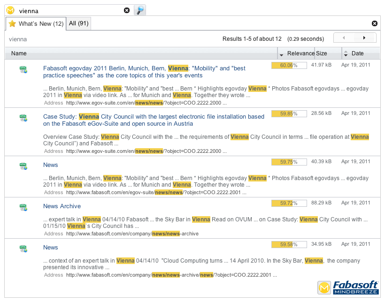Click the Relevance sort arrow
The image size is (385, 302).
click(x=281, y=55)
